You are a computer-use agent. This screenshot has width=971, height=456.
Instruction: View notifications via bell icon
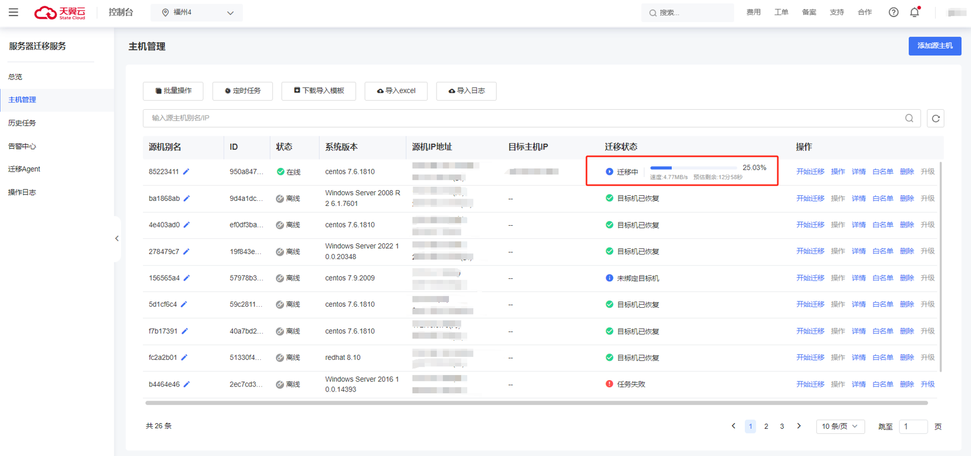pyautogui.click(x=914, y=12)
